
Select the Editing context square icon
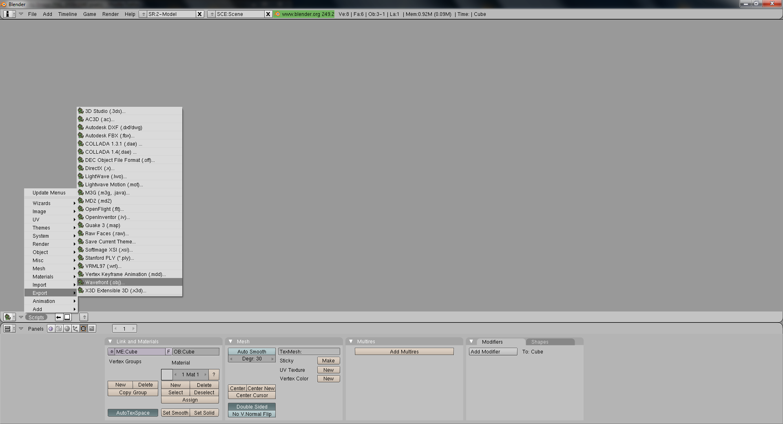[x=84, y=329]
